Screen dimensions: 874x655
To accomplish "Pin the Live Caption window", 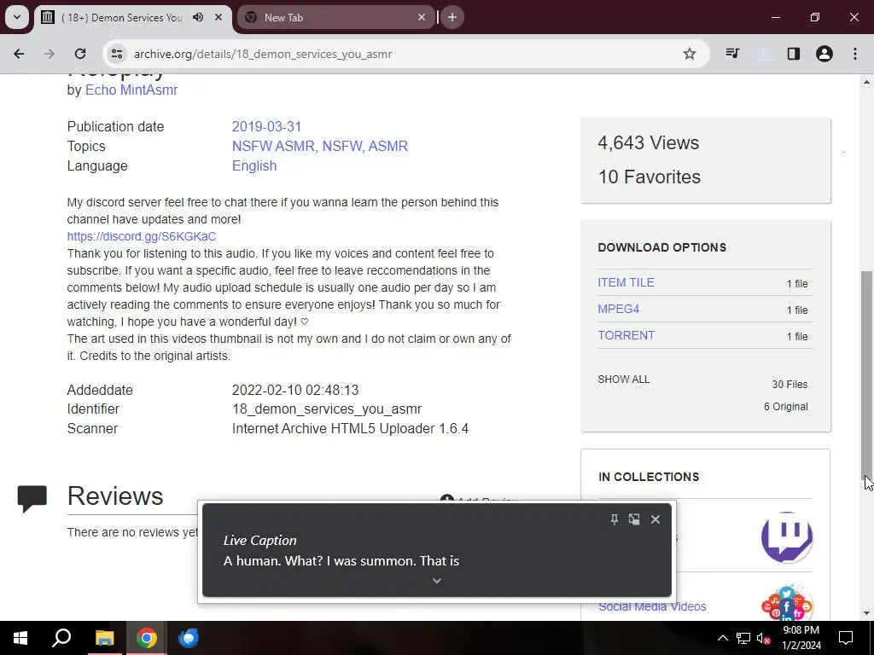I will tap(615, 519).
